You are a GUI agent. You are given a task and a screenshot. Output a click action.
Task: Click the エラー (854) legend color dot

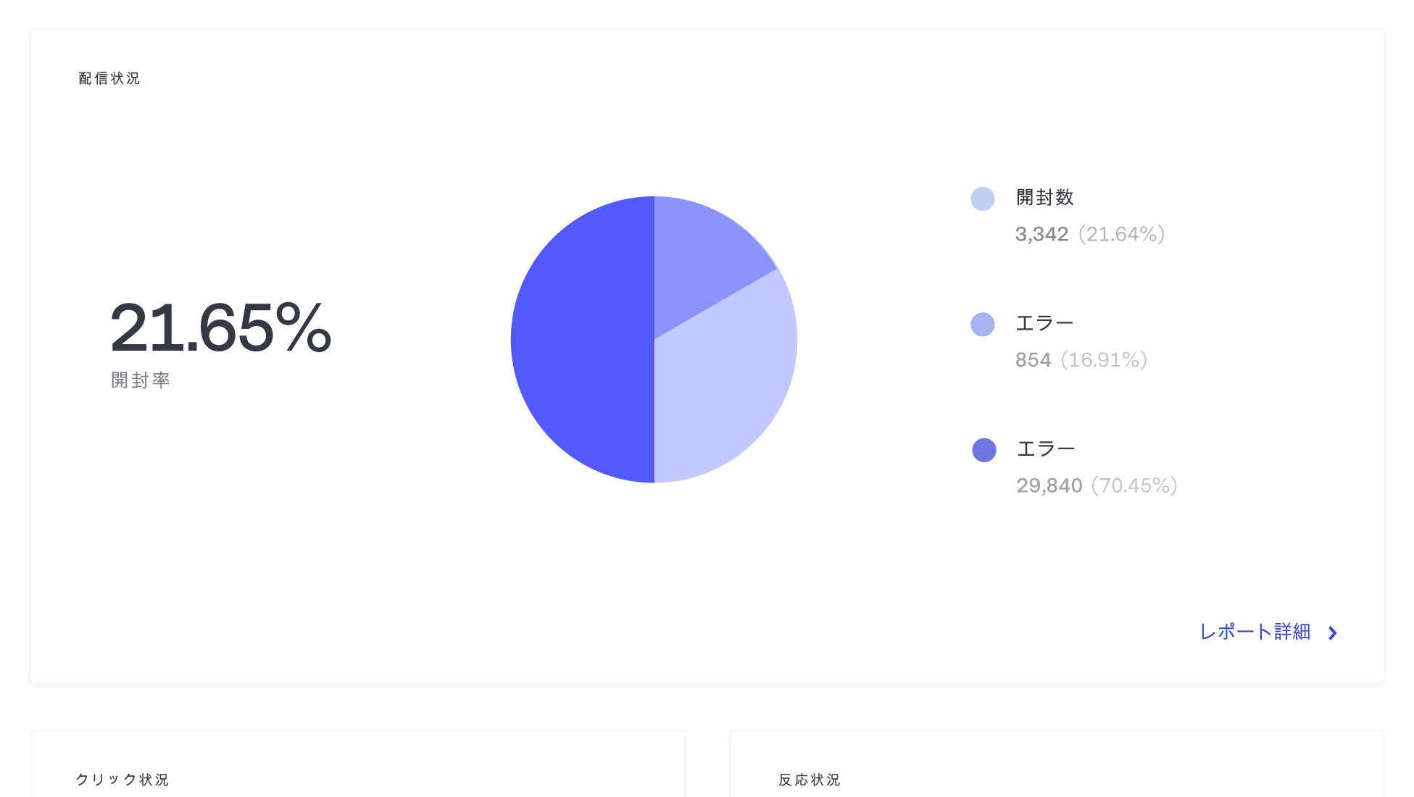(983, 324)
